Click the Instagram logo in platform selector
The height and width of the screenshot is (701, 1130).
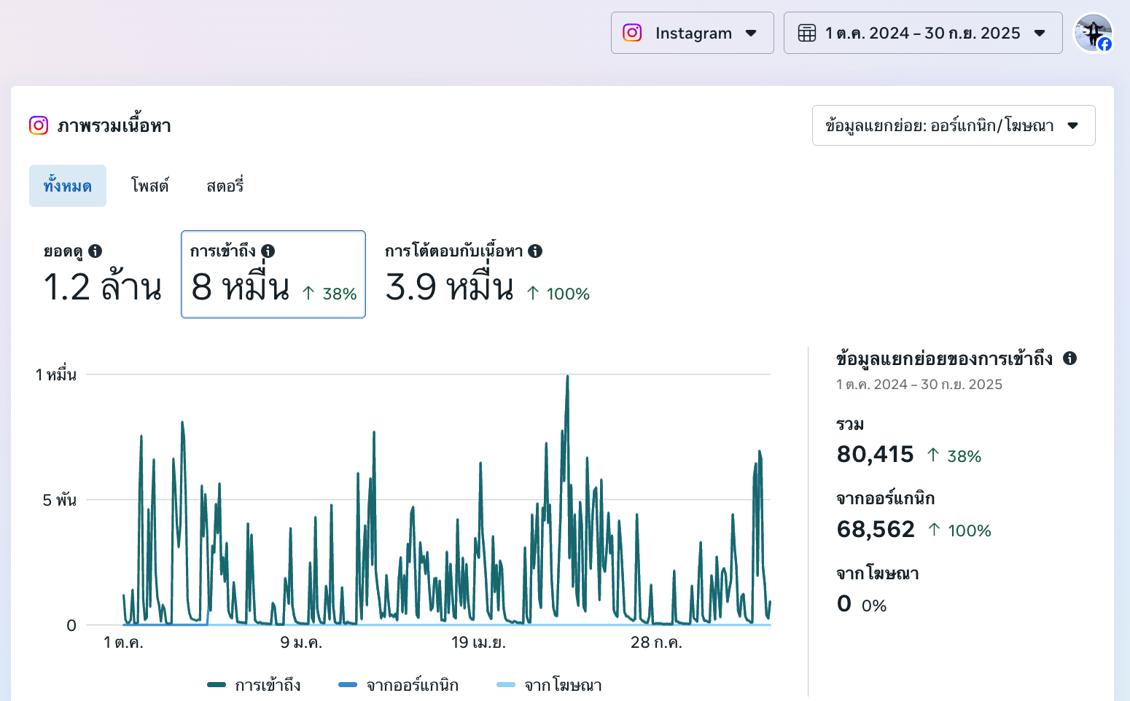pyautogui.click(x=632, y=34)
